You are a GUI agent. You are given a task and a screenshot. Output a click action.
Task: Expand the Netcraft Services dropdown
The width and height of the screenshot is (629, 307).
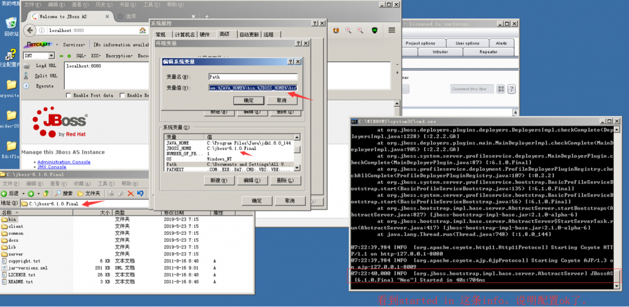(x=74, y=45)
